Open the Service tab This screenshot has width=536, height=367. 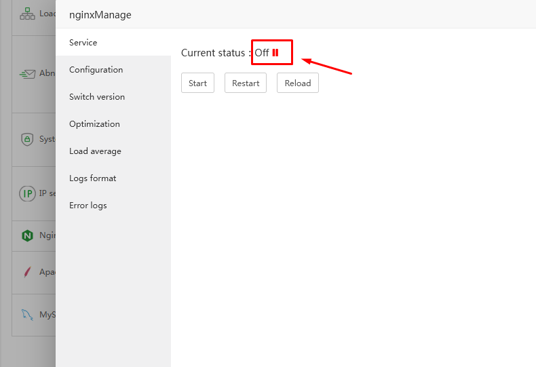pyautogui.click(x=83, y=43)
